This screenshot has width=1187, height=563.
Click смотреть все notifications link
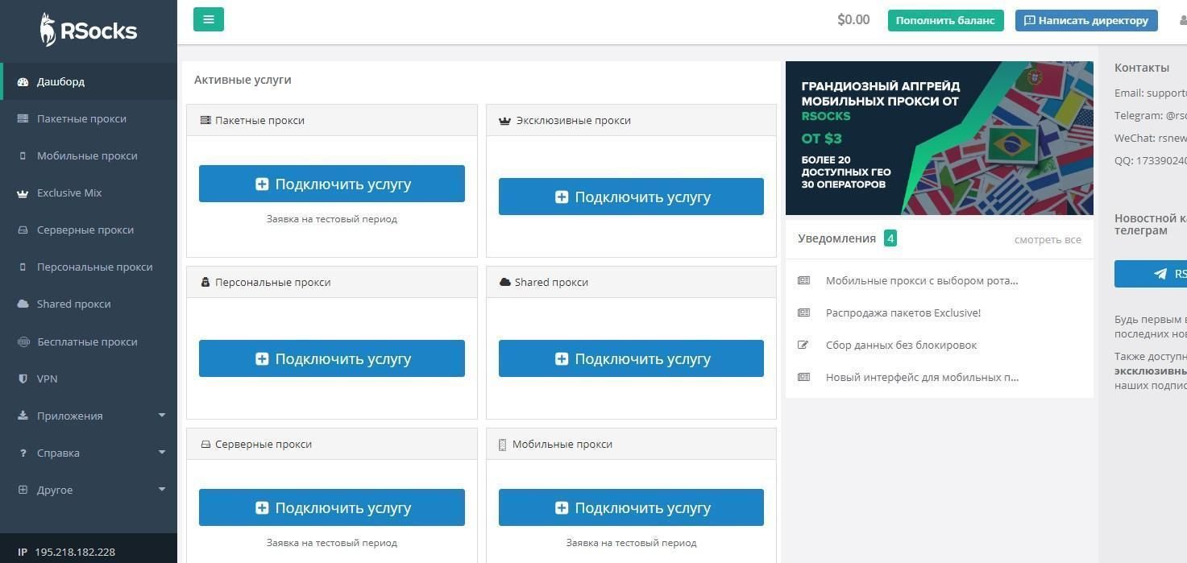(x=1048, y=239)
